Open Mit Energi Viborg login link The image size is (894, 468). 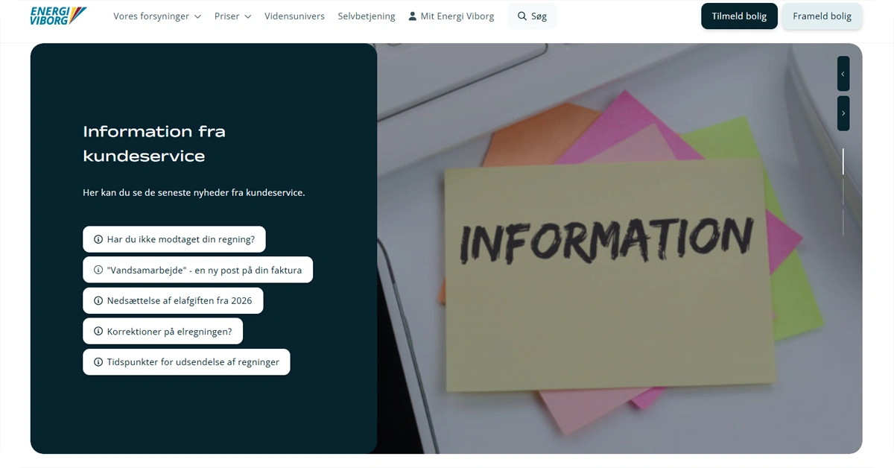[457, 16]
